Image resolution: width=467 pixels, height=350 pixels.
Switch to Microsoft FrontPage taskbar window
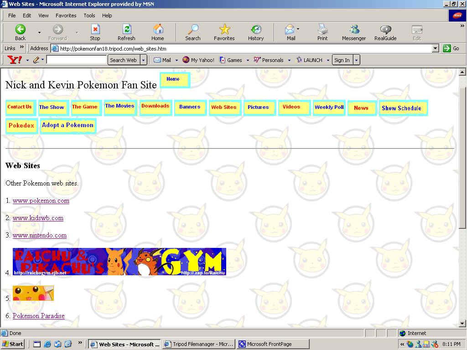coord(273,345)
